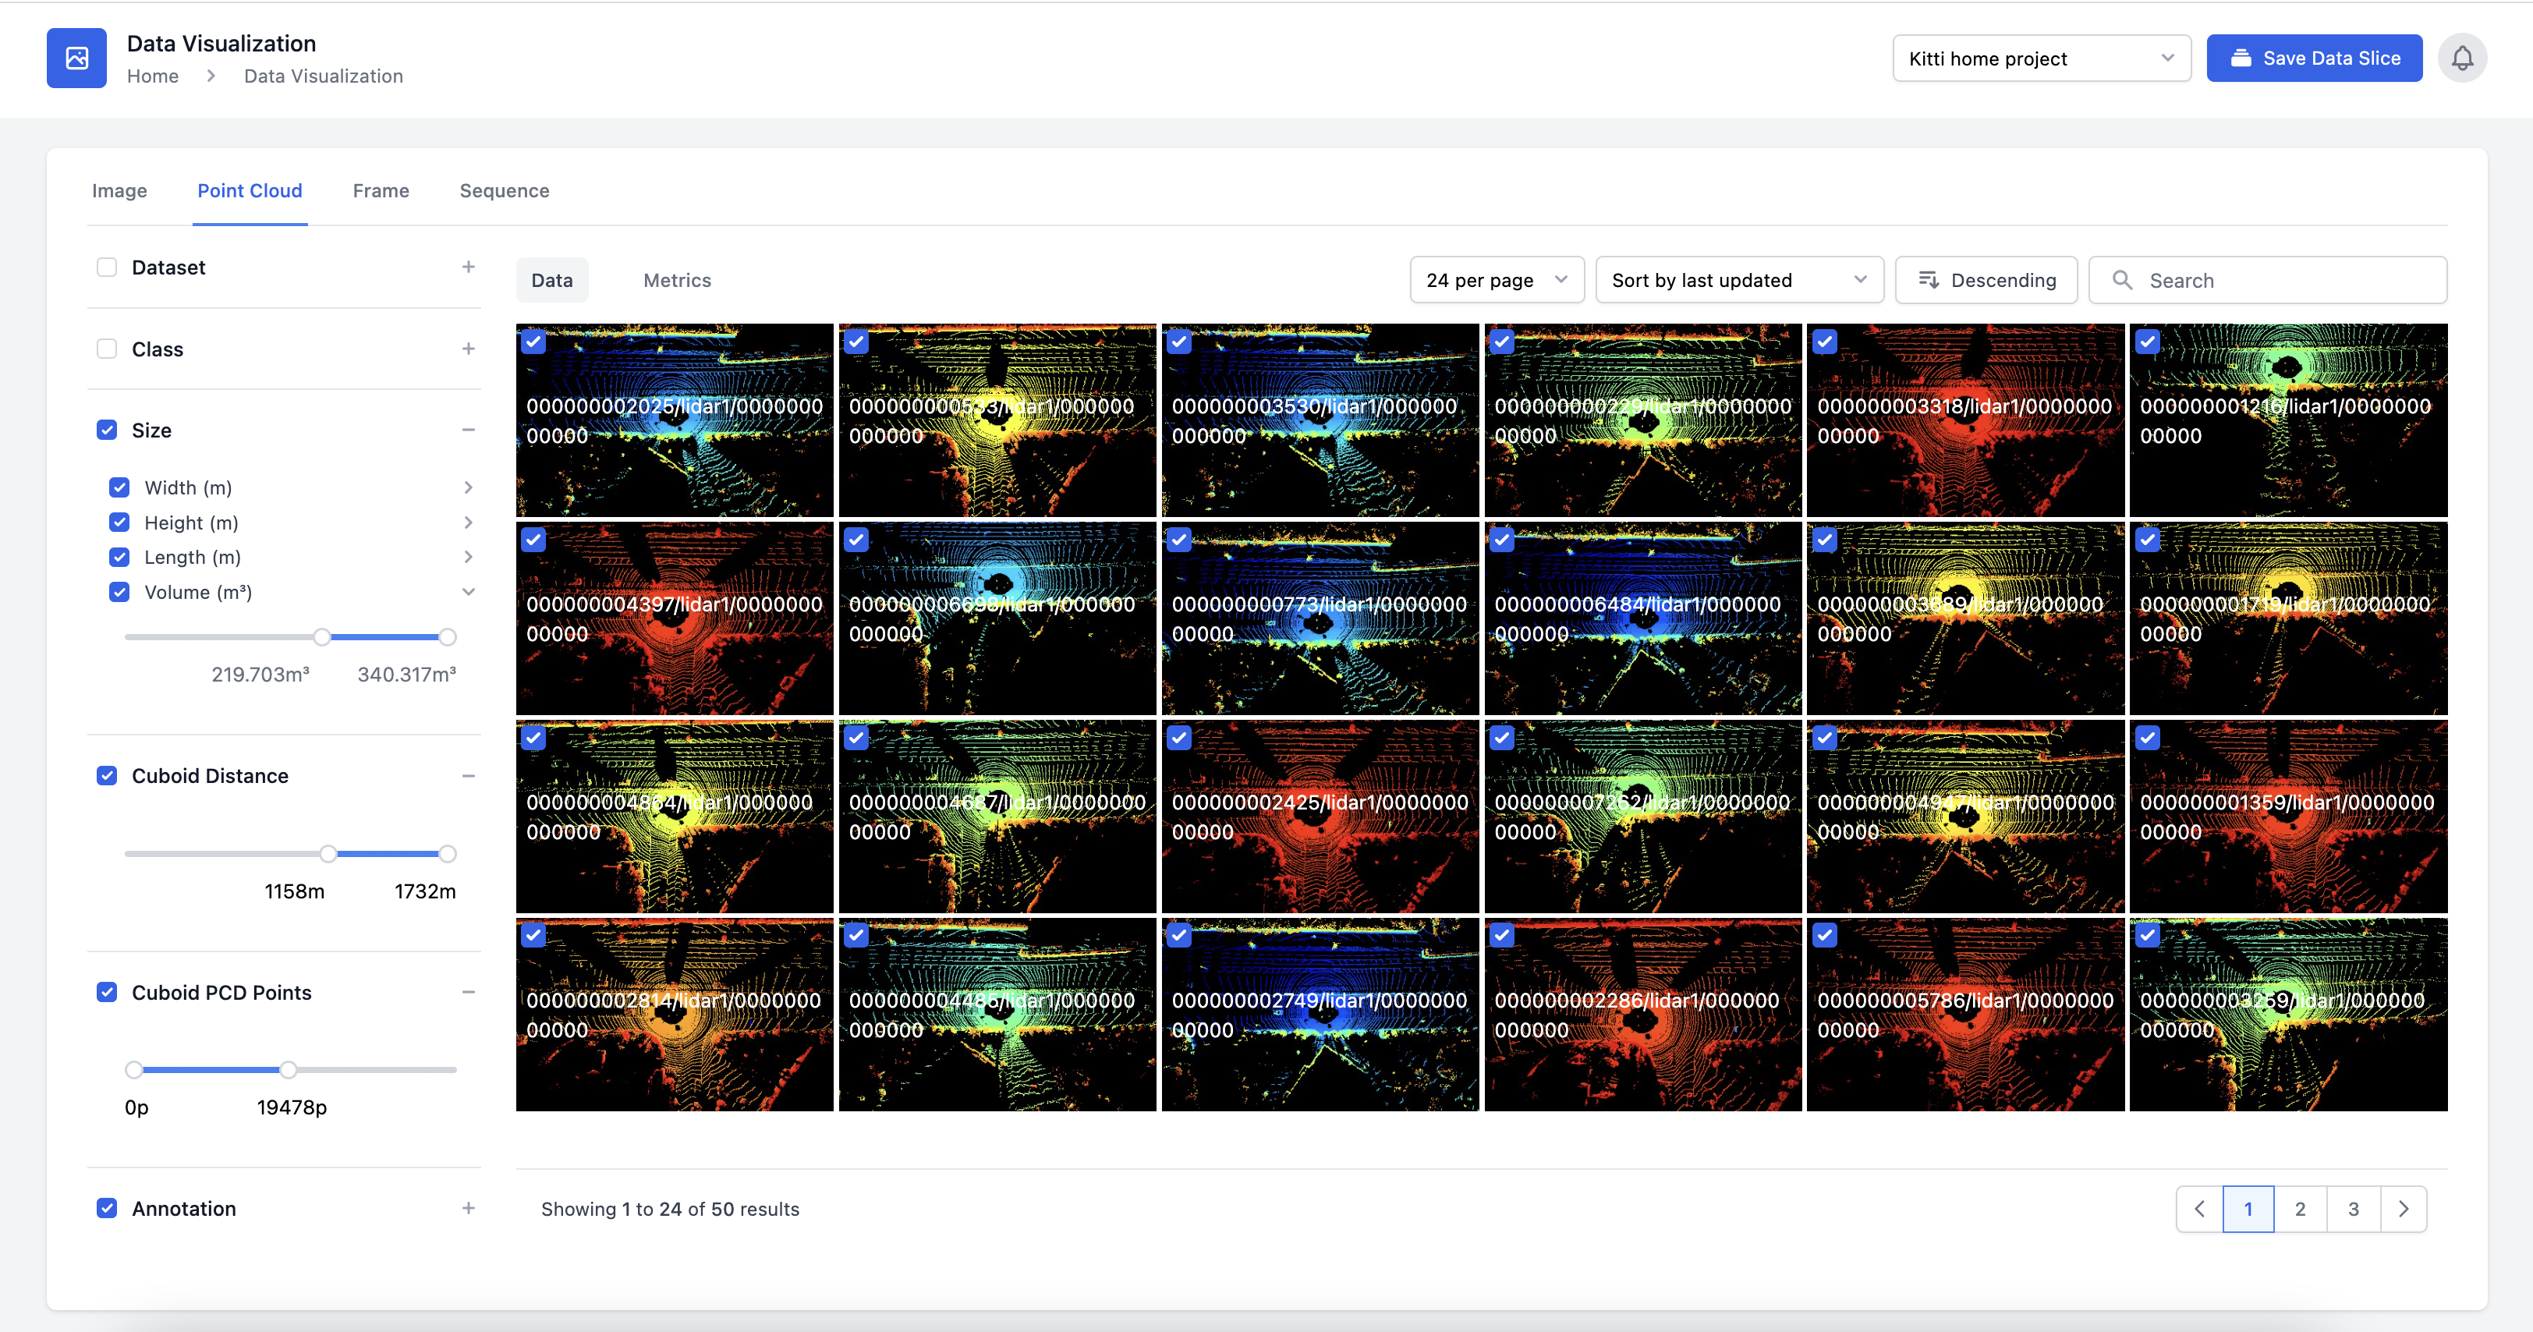Click the Volume slider right handle

coord(448,637)
